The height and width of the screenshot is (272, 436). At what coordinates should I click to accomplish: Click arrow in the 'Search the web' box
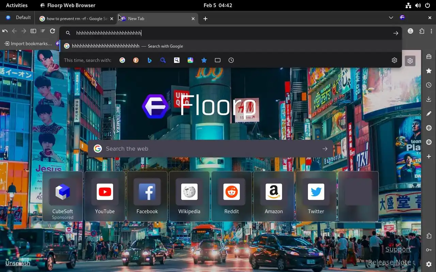point(325,149)
